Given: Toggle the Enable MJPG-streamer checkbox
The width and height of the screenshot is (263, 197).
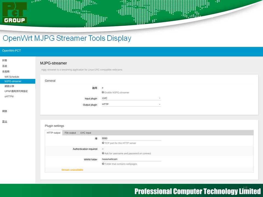Looking at the screenshot, I should (x=103, y=88).
